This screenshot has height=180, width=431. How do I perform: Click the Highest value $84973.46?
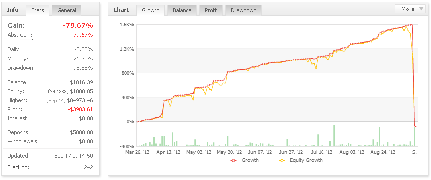(x=80, y=100)
